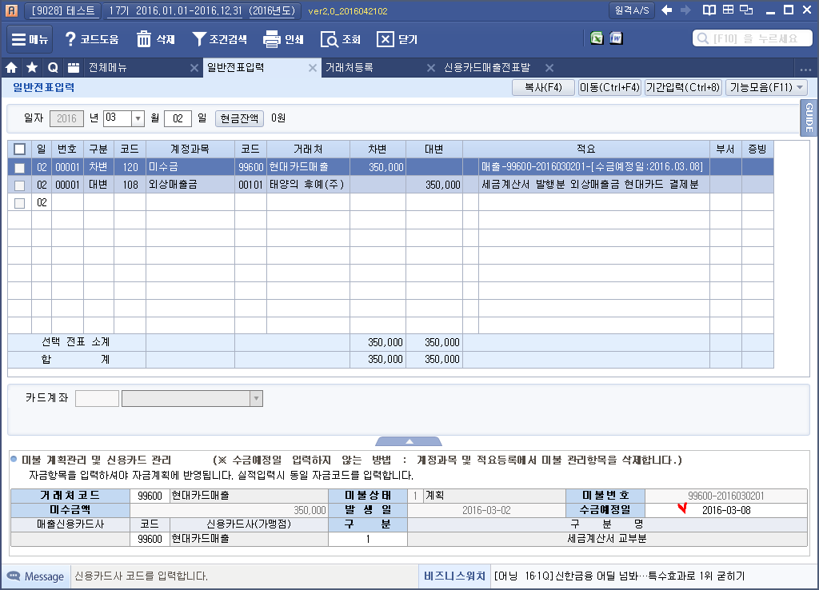This screenshot has height=590, width=819.
Task: Open favorites star icon
Action: tap(32, 67)
